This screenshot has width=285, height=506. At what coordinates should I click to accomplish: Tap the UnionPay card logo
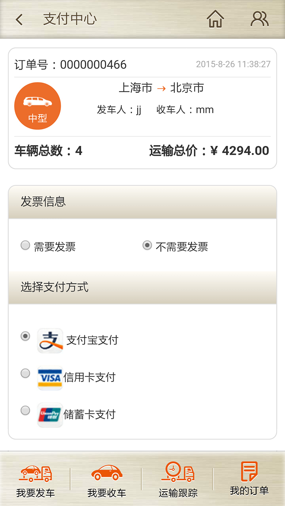tap(50, 415)
